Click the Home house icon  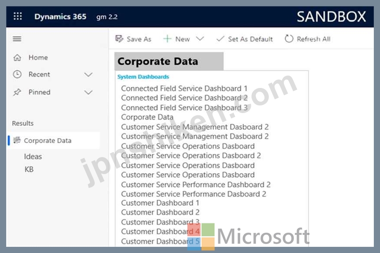coord(17,58)
